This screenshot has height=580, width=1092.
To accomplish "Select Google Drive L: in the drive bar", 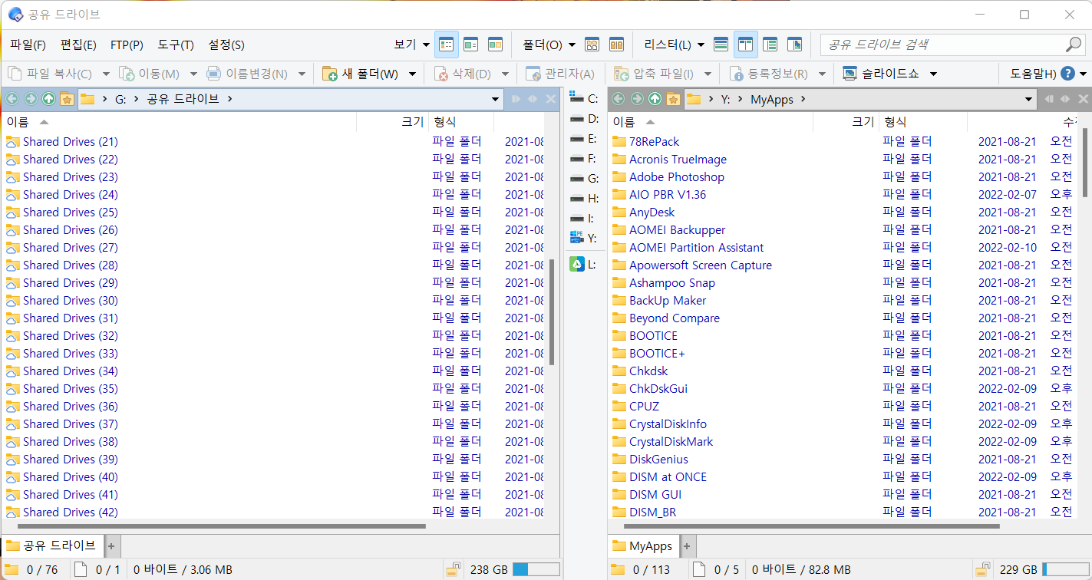I will pyautogui.click(x=584, y=265).
